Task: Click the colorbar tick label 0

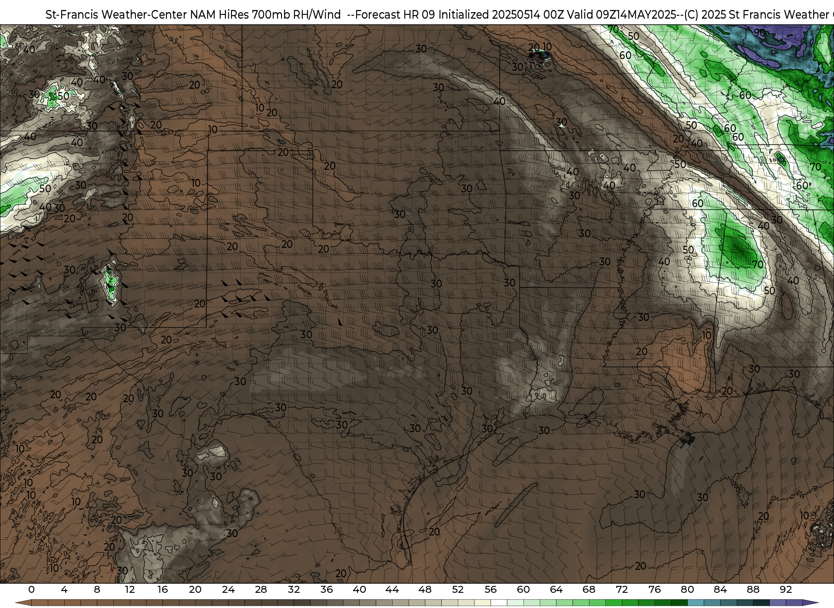Action: pyautogui.click(x=31, y=590)
